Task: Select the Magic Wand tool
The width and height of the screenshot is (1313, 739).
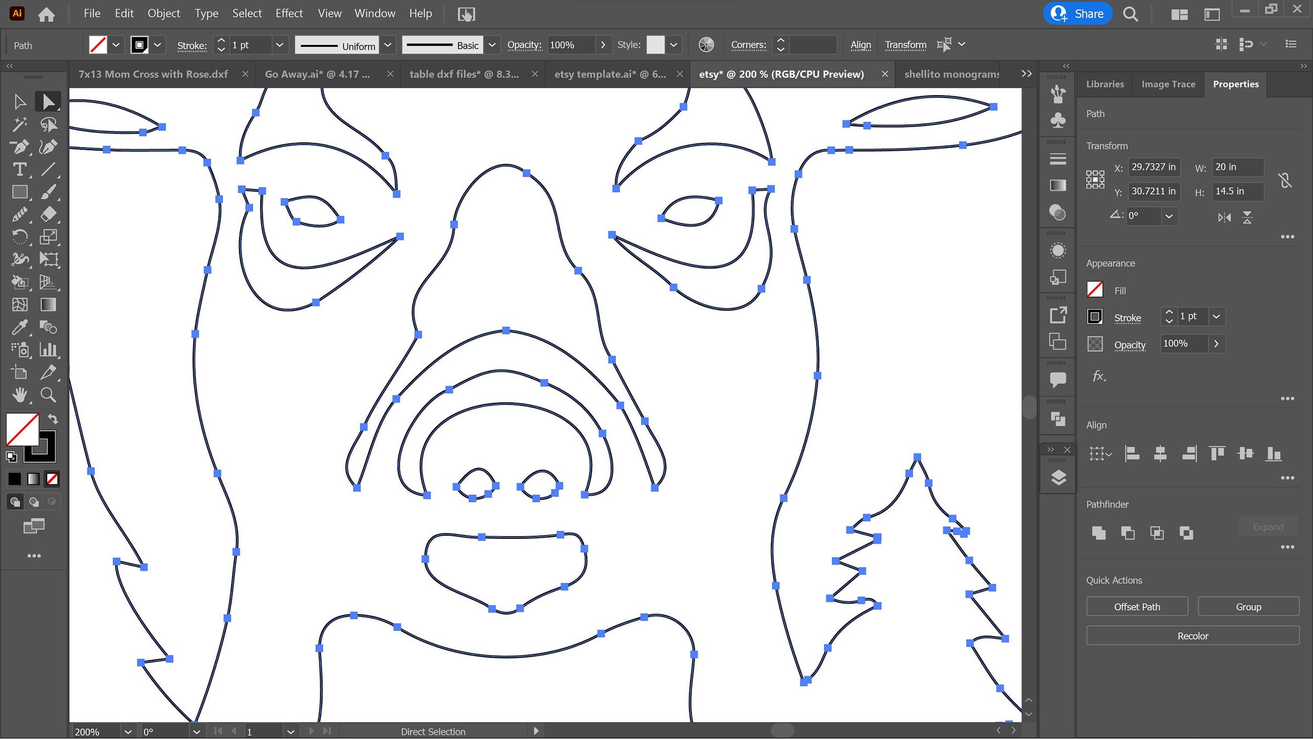Action: [19, 124]
